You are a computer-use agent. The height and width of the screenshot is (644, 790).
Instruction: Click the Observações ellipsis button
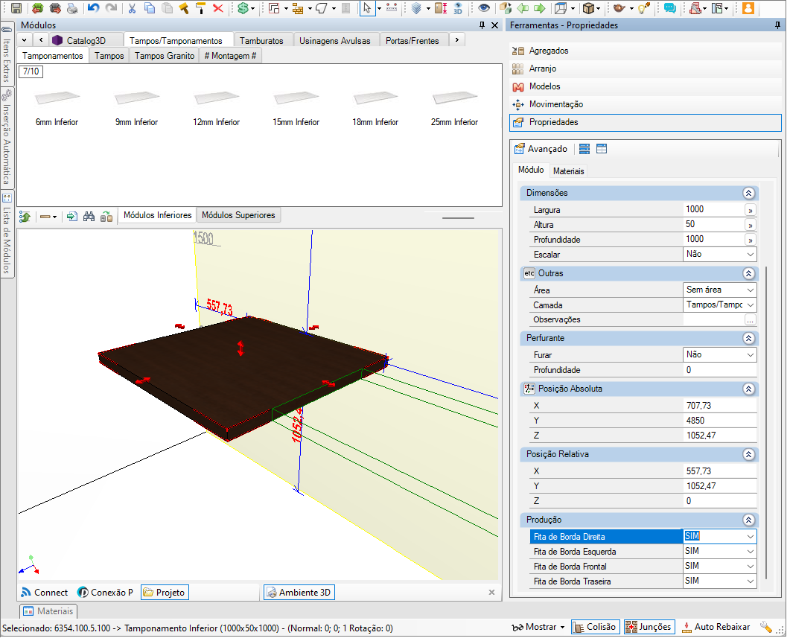point(750,320)
